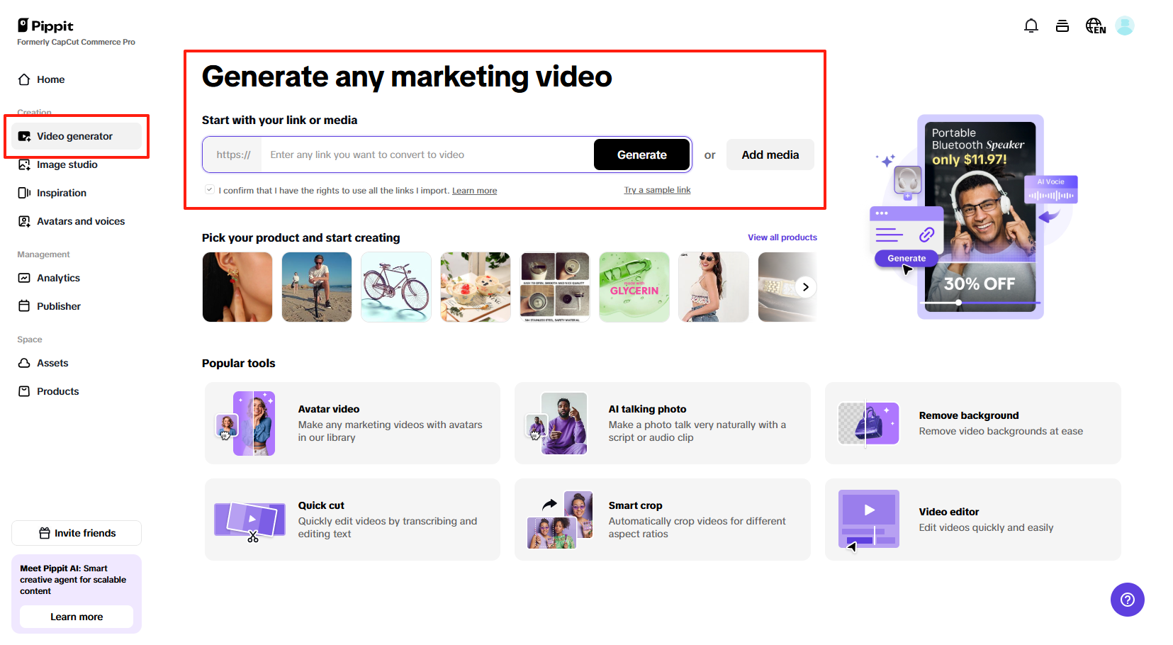1173x645 pixels.
Task: Select Inspiration in the Creation section
Action: (x=60, y=193)
